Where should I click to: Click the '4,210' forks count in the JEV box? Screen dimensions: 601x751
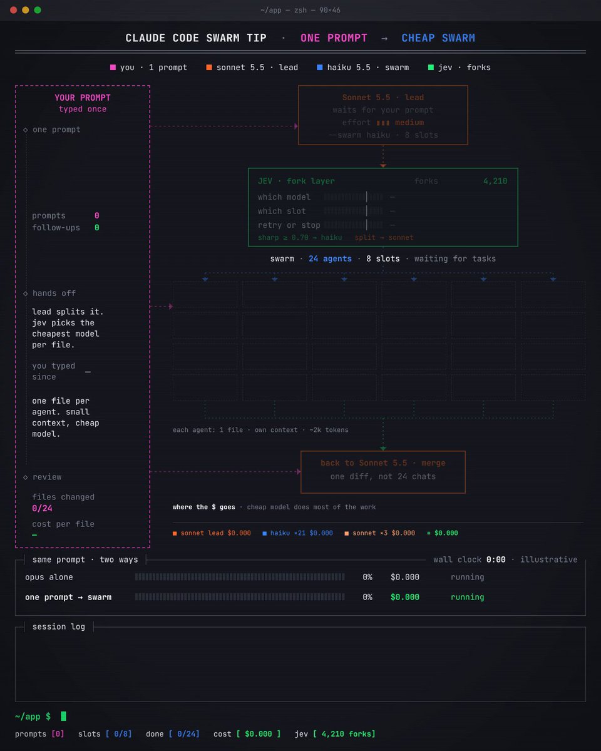495,181
